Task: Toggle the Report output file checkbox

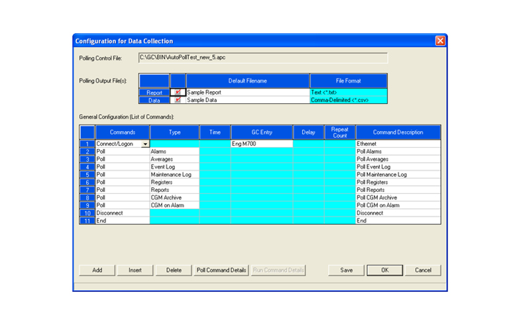Action: pos(178,92)
